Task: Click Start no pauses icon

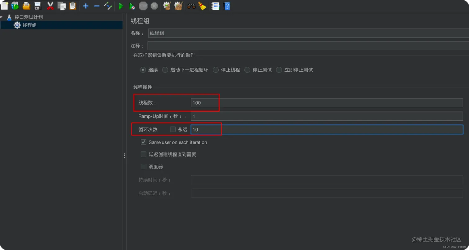Action: 132,6
